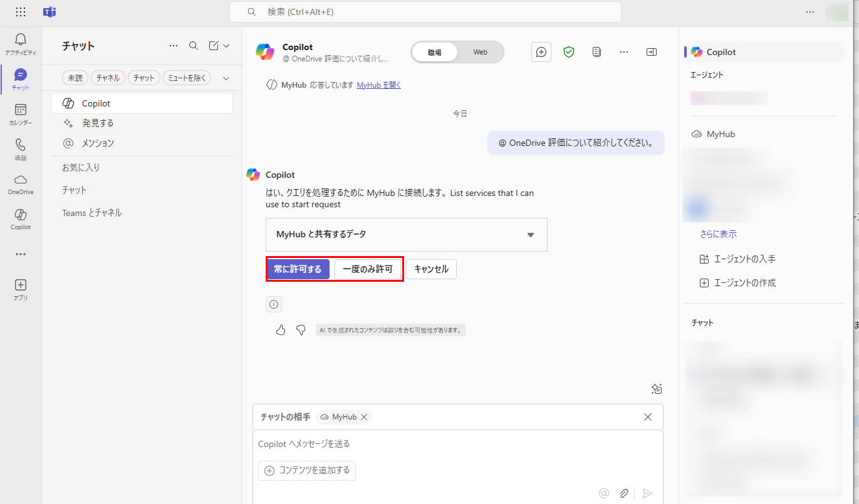Toggle the 未読 (Unread) filter chip
Image resolution: width=859 pixels, height=504 pixels.
[x=75, y=78]
